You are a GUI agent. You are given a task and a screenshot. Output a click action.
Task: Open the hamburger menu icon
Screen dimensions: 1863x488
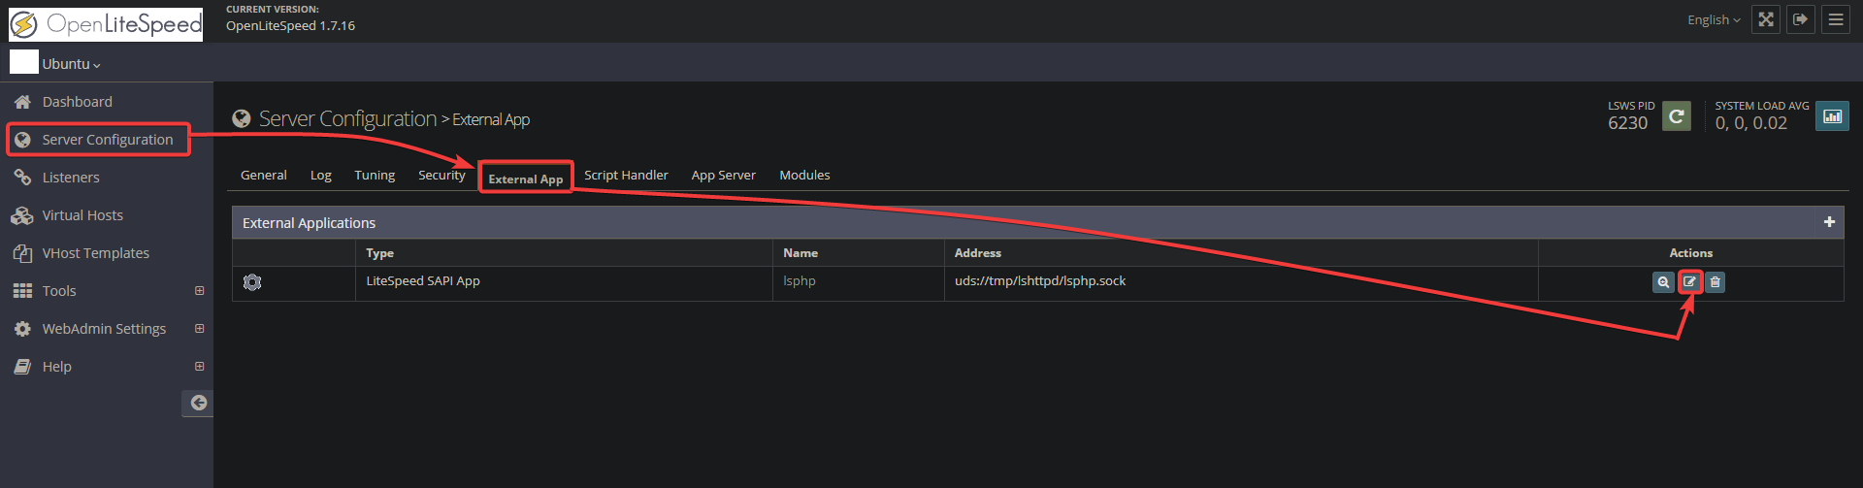[1836, 19]
